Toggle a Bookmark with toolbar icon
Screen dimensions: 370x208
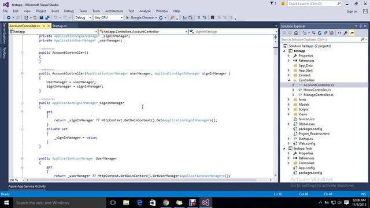tap(212, 18)
